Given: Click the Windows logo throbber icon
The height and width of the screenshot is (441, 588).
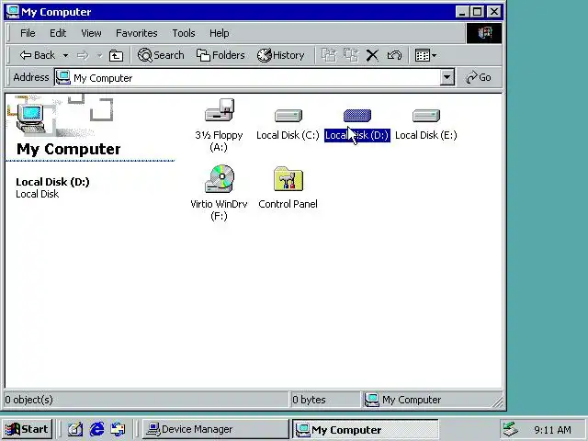Looking at the screenshot, I should tap(484, 33).
